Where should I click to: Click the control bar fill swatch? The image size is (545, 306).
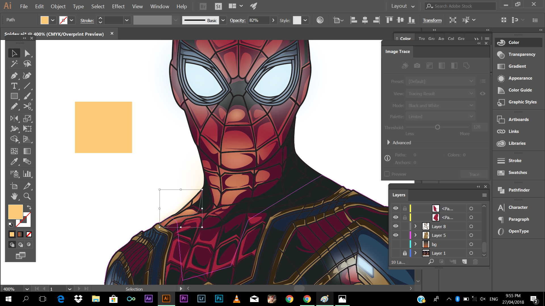coord(45,20)
